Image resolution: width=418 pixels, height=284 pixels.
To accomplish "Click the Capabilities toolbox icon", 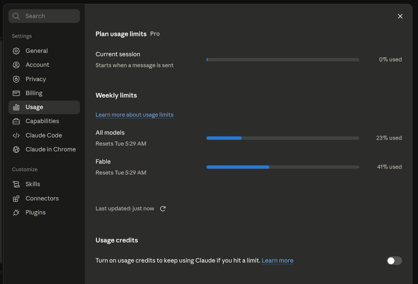I will click(x=16, y=121).
